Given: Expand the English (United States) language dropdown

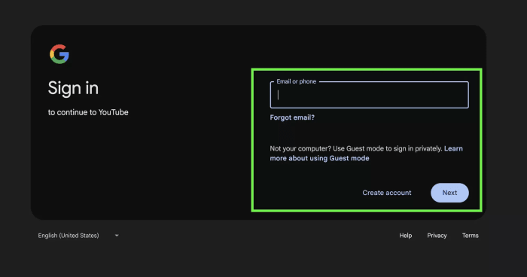Looking at the screenshot, I should [78, 236].
